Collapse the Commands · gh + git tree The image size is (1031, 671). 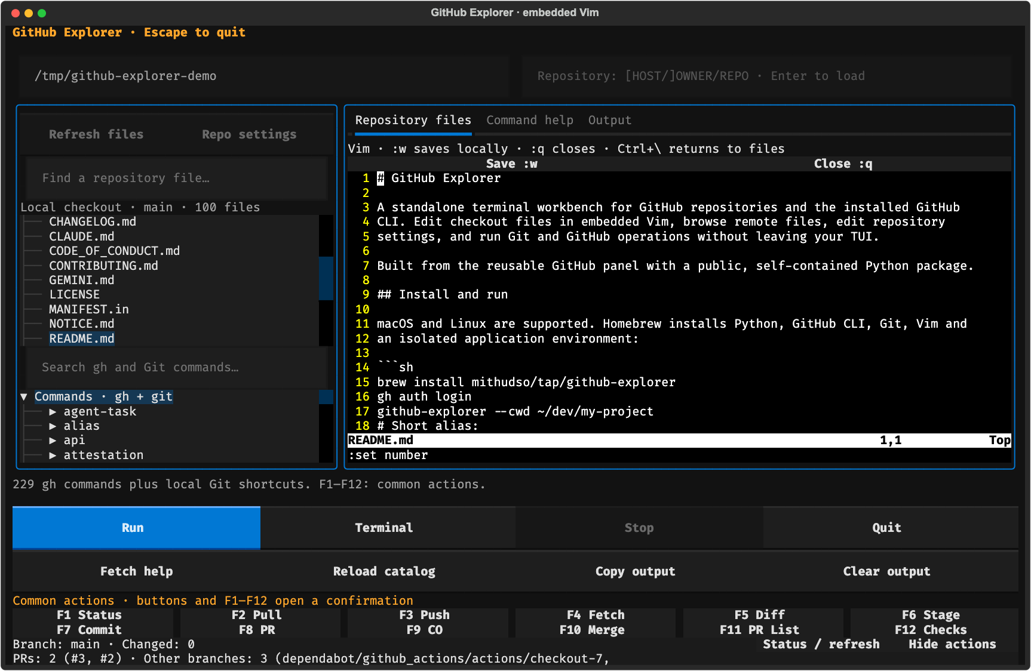click(24, 397)
